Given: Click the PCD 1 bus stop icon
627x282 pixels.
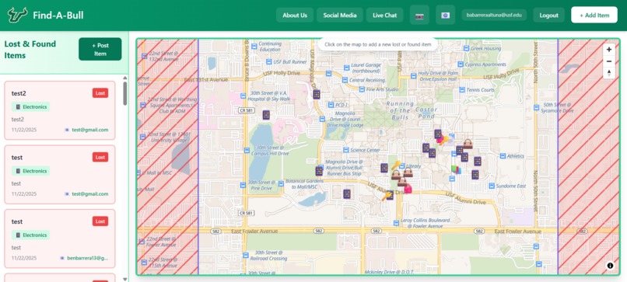Looking at the screenshot, I should pos(331,105).
